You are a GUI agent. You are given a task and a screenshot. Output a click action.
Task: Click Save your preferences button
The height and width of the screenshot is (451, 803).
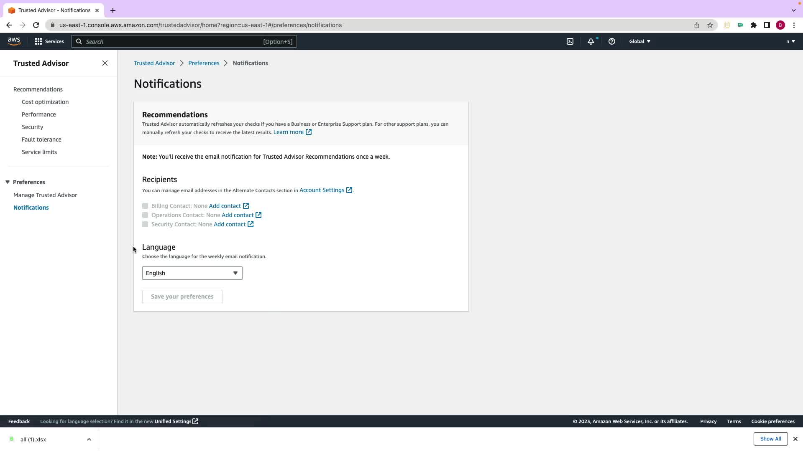click(182, 296)
